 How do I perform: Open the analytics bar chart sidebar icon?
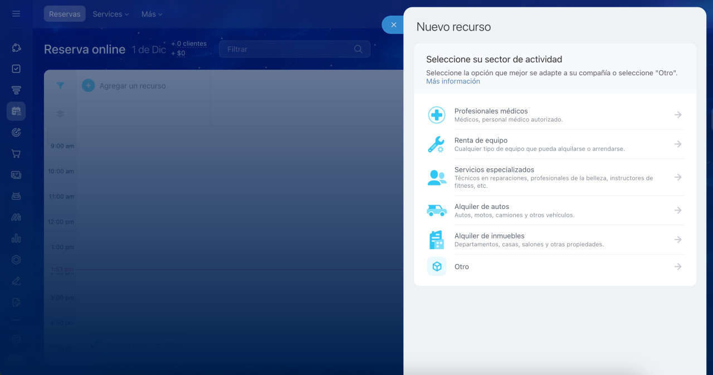pyautogui.click(x=16, y=238)
